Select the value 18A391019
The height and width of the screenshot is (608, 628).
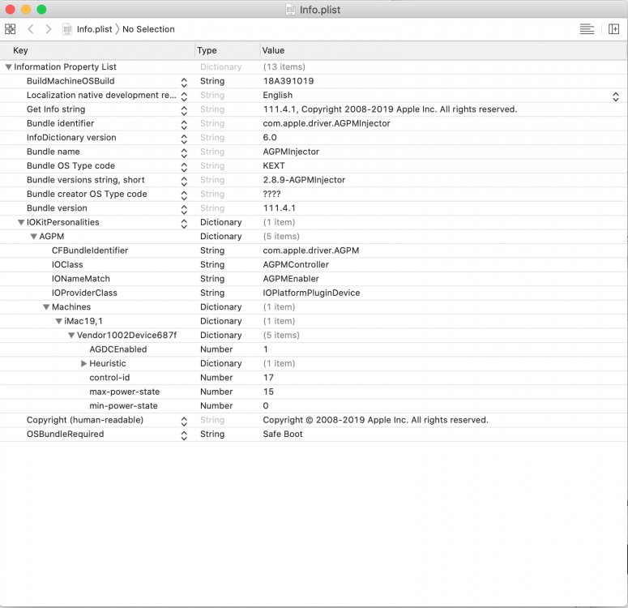click(x=288, y=81)
